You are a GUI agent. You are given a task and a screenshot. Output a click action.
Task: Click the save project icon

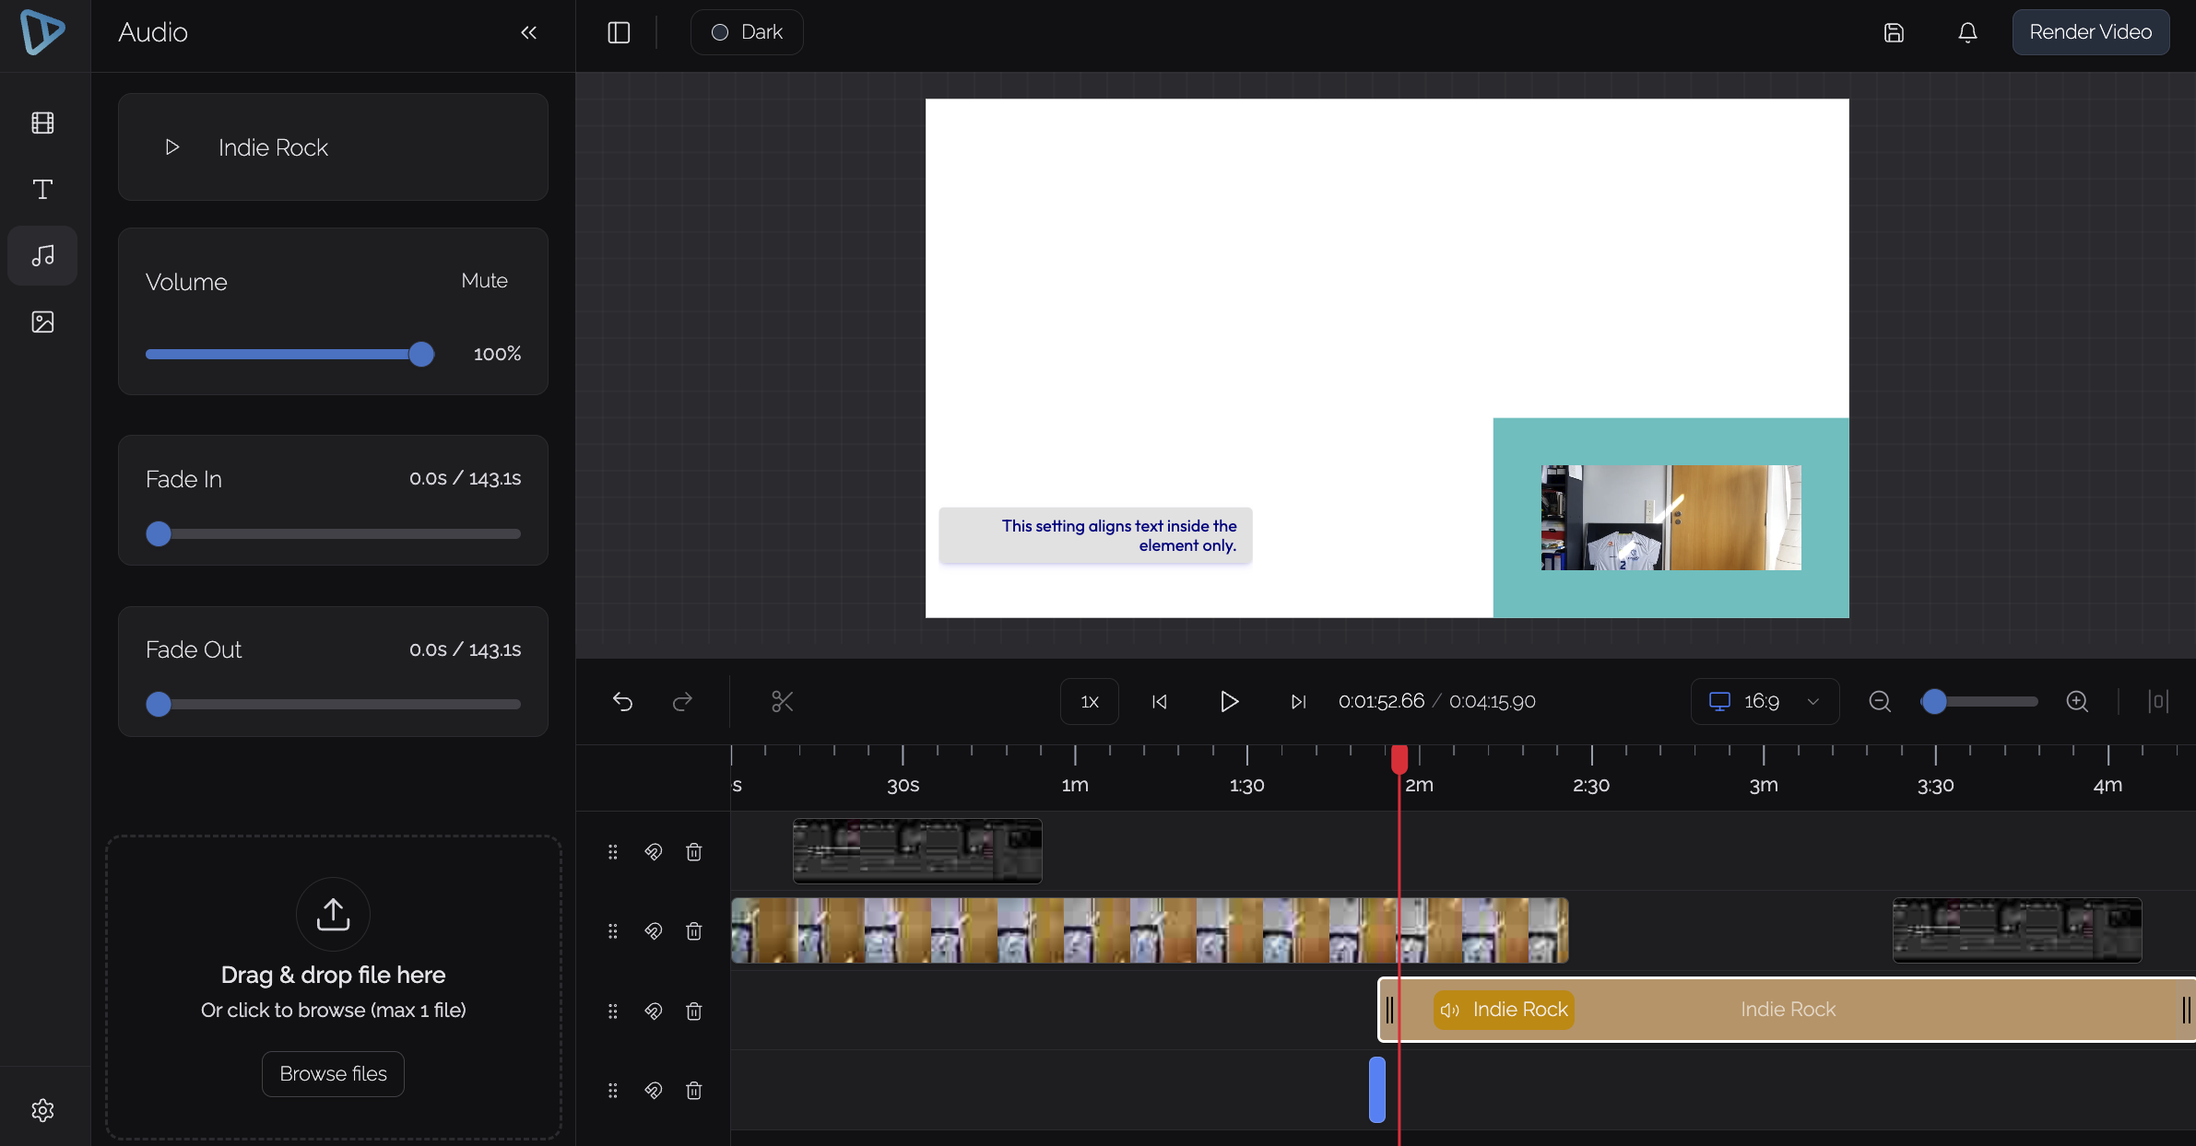pos(1894,32)
